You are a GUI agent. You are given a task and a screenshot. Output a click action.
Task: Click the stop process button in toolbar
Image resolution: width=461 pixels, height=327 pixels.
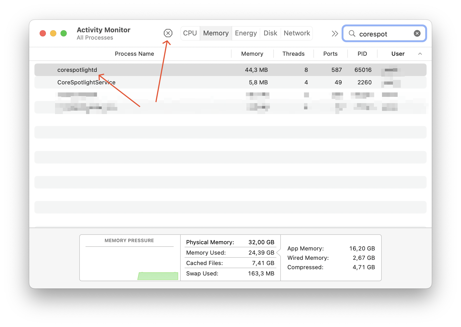pyautogui.click(x=168, y=33)
